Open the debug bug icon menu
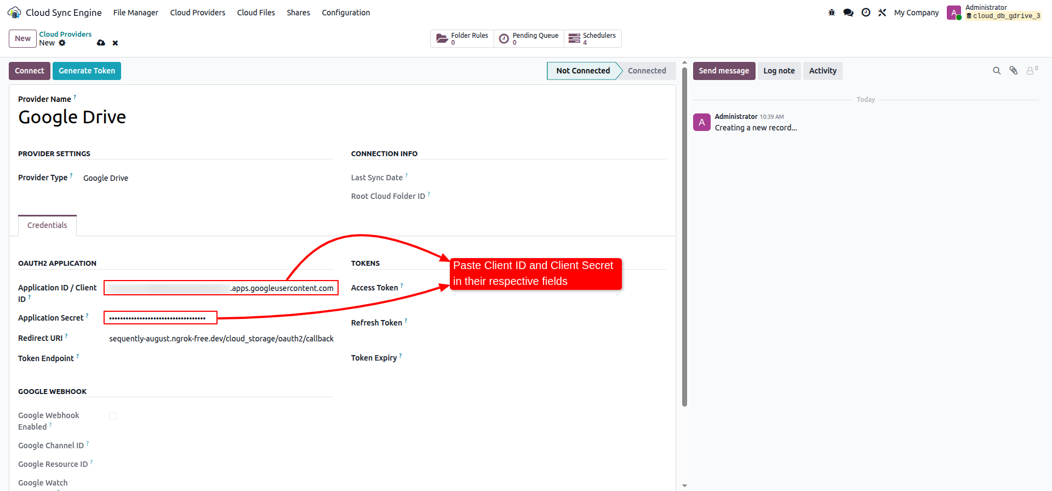 (832, 13)
